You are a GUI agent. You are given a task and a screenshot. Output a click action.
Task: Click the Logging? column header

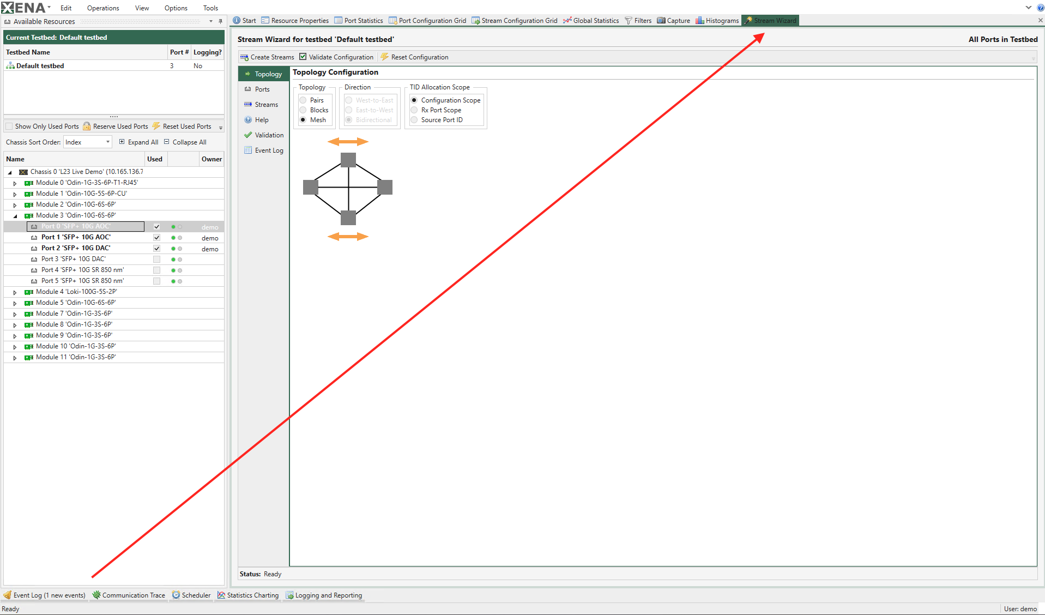[208, 52]
